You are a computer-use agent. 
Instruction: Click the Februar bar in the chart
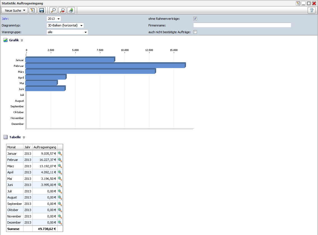pyautogui.click(x=105, y=66)
